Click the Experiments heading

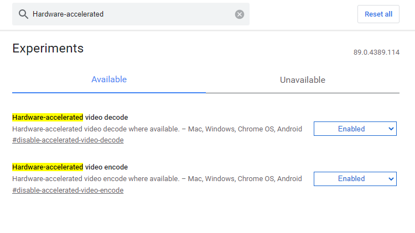pyautogui.click(x=48, y=49)
